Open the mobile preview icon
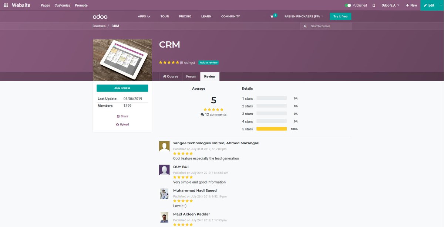The image size is (444, 227). (374, 5)
